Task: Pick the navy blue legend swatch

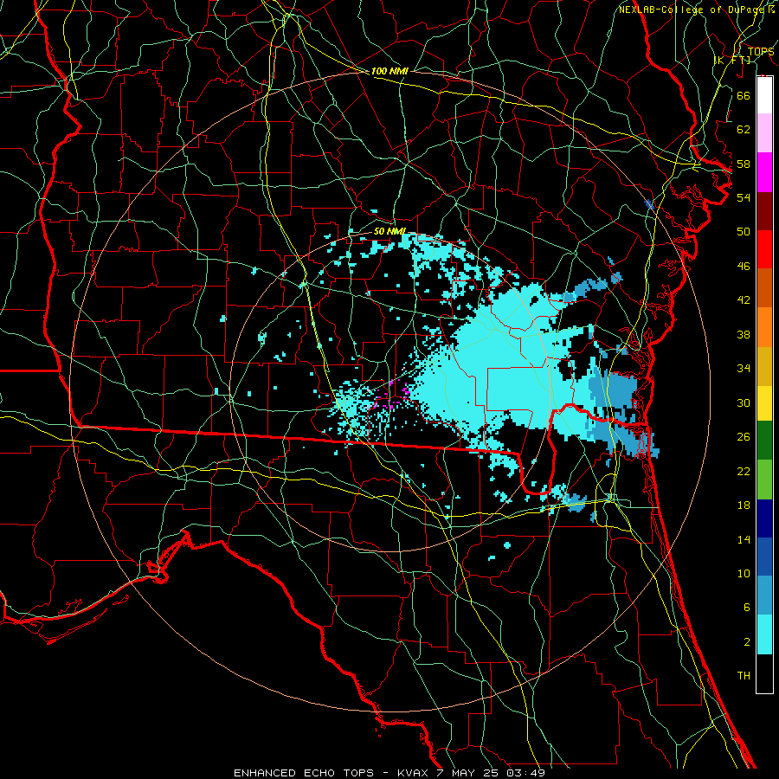Action: coord(764,518)
